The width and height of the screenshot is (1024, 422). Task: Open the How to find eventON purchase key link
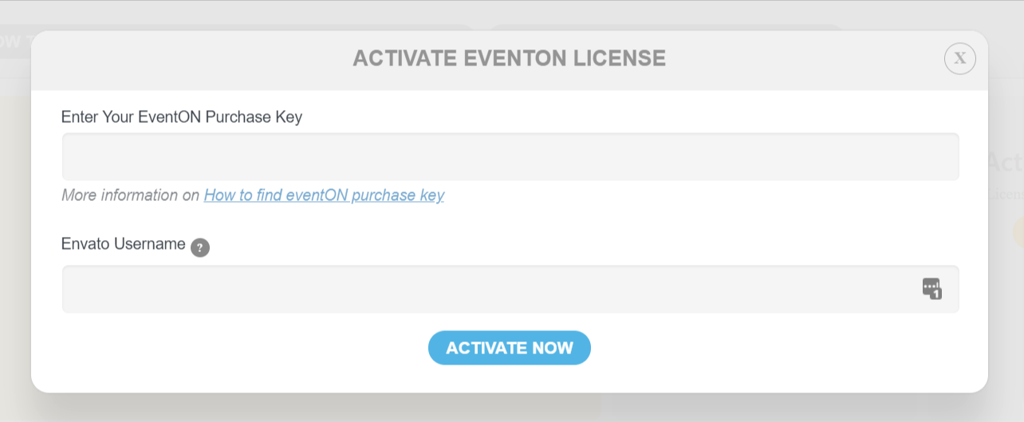tap(324, 195)
